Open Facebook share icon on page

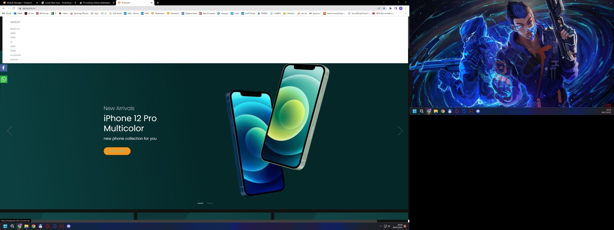(x=4, y=68)
